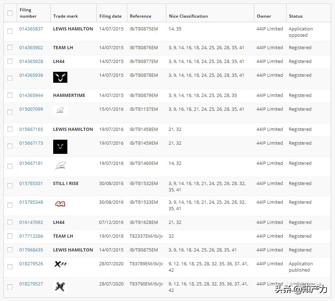Sort by Status column header
Screen dimensions: 335x301
296,16
